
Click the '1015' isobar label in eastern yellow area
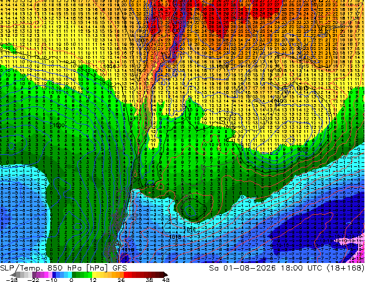[x=302, y=88]
